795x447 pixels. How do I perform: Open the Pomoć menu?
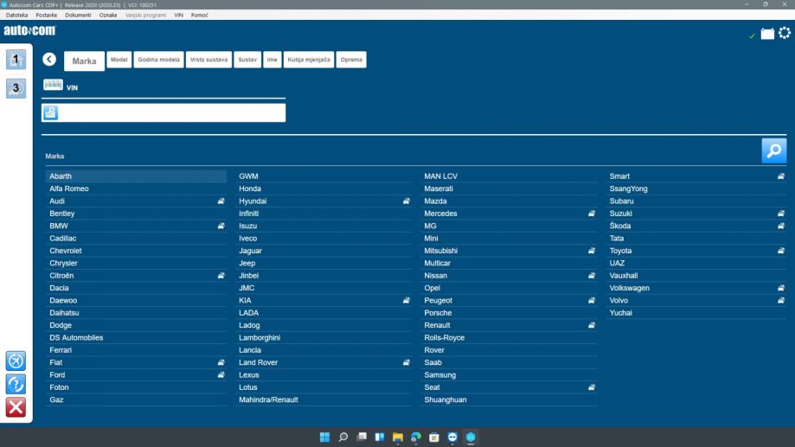pos(199,16)
